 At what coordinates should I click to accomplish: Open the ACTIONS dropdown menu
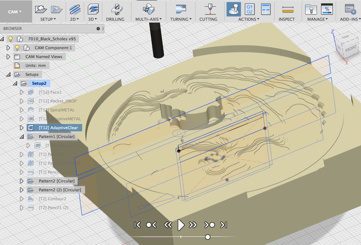(249, 19)
